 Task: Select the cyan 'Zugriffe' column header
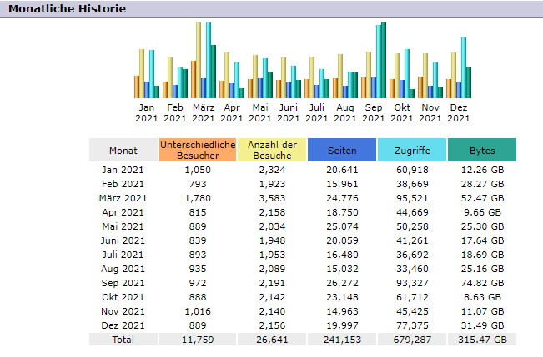point(411,151)
